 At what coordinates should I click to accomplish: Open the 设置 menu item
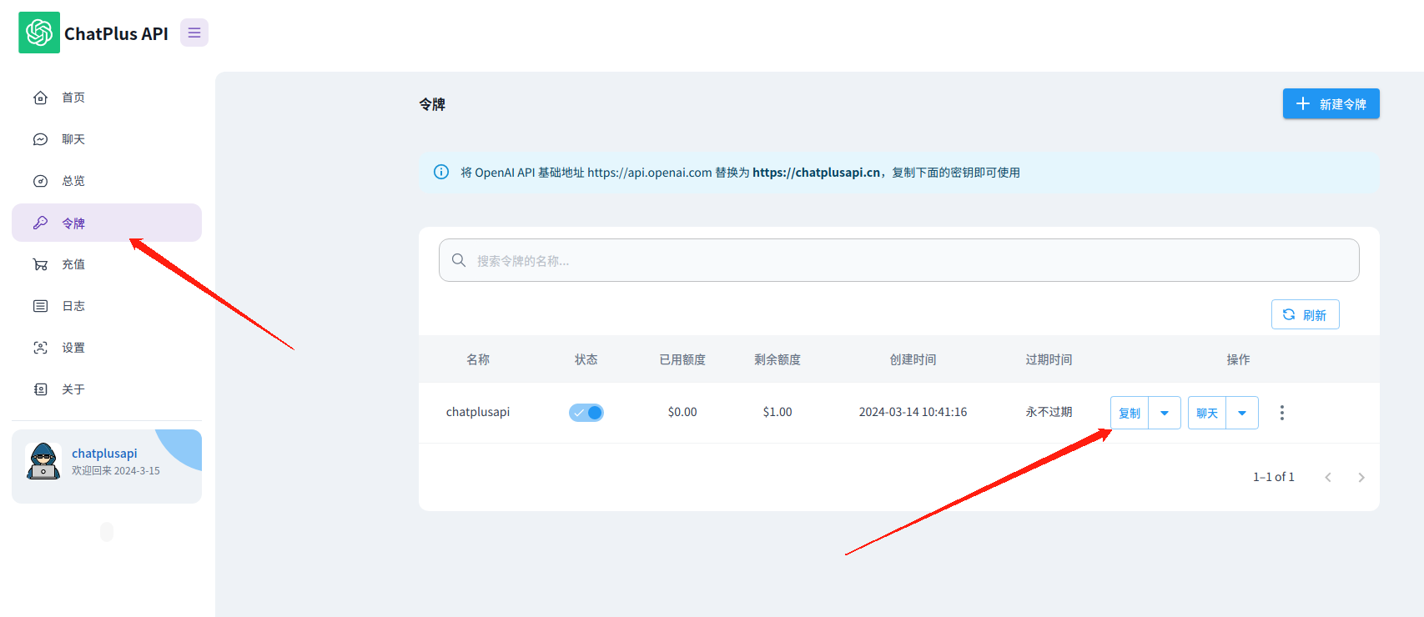coord(107,348)
